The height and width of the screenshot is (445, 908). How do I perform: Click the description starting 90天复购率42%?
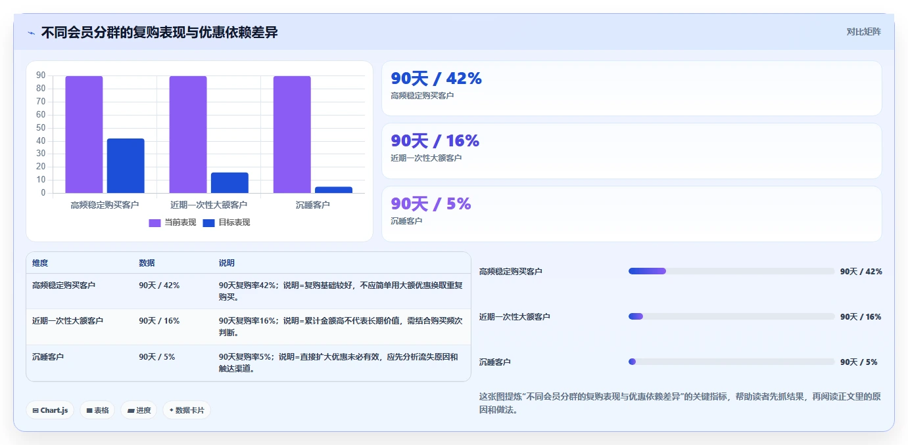[341, 291]
